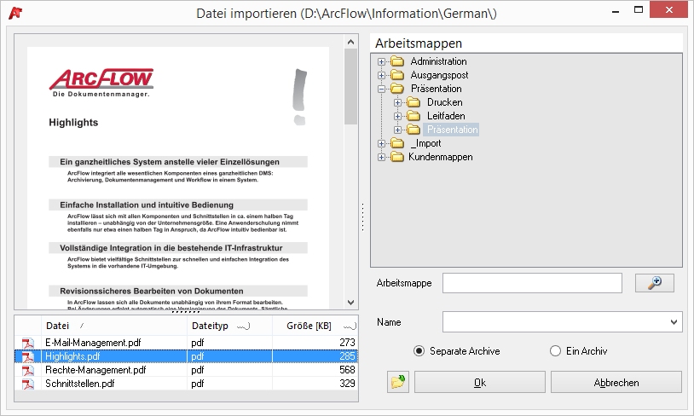Select the Drucken folder label
The image size is (694, 416).
click(x=444, y=102)
